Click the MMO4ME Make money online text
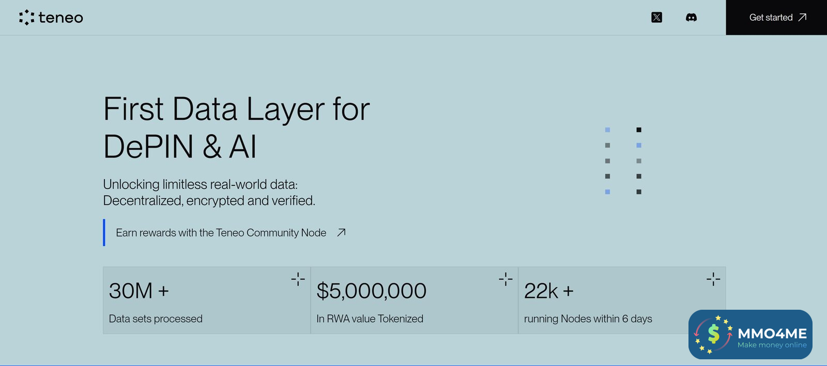The width and height of the screenshot is (827, 366). click(x=772, y=338)
